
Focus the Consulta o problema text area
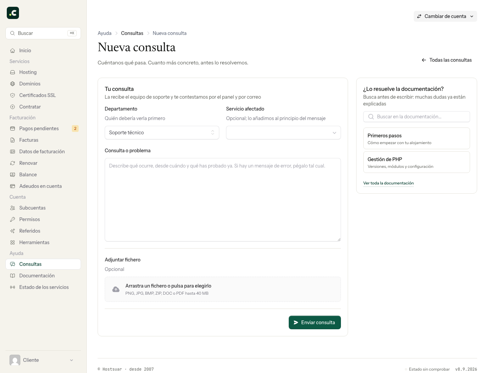tap(223, 200)
